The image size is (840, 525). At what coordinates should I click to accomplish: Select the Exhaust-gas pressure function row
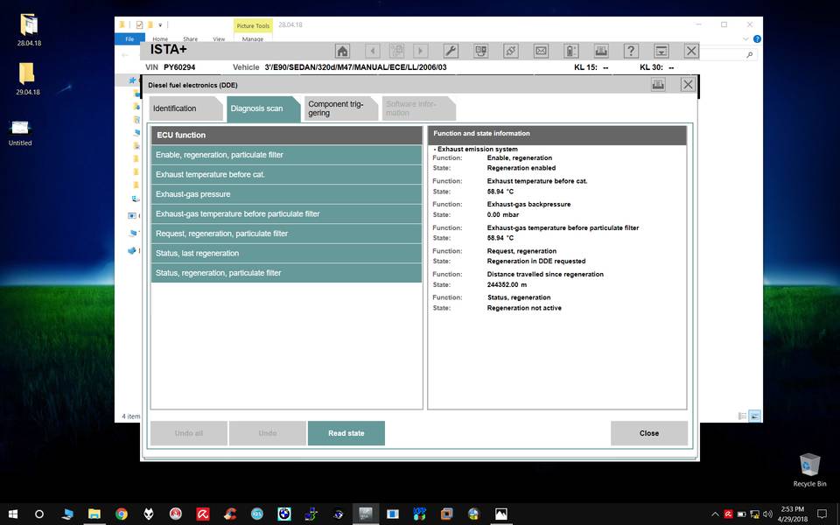tap(287, 194)
